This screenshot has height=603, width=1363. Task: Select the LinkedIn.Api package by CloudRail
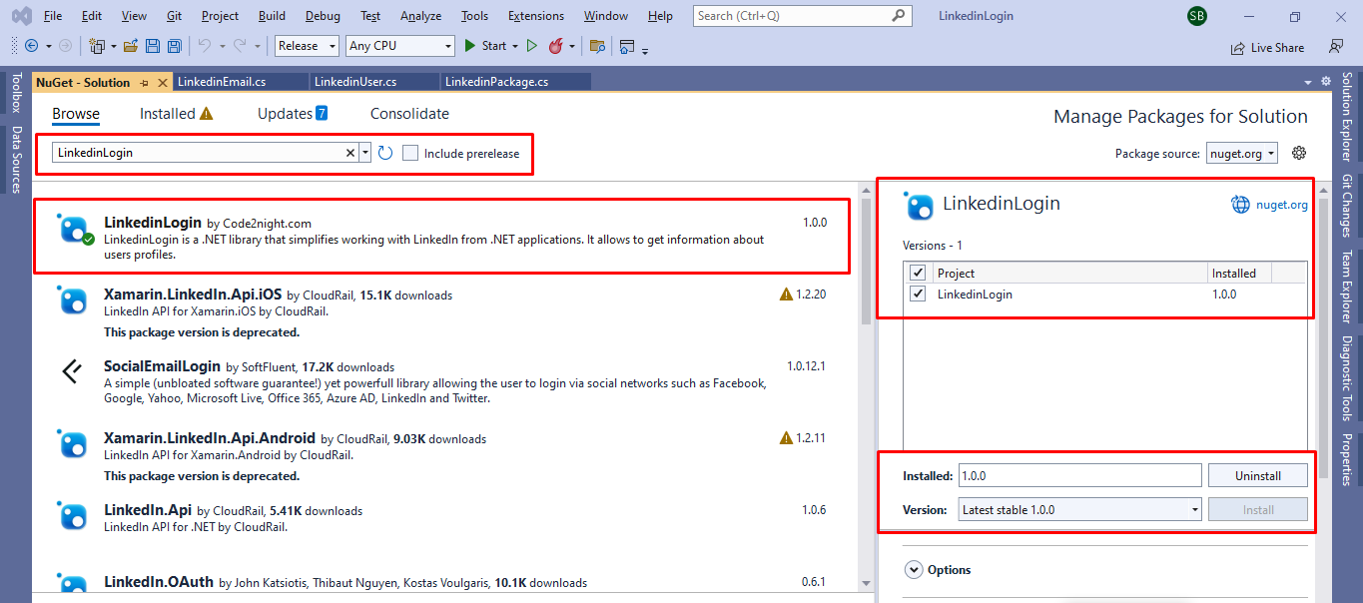(443, 518)
